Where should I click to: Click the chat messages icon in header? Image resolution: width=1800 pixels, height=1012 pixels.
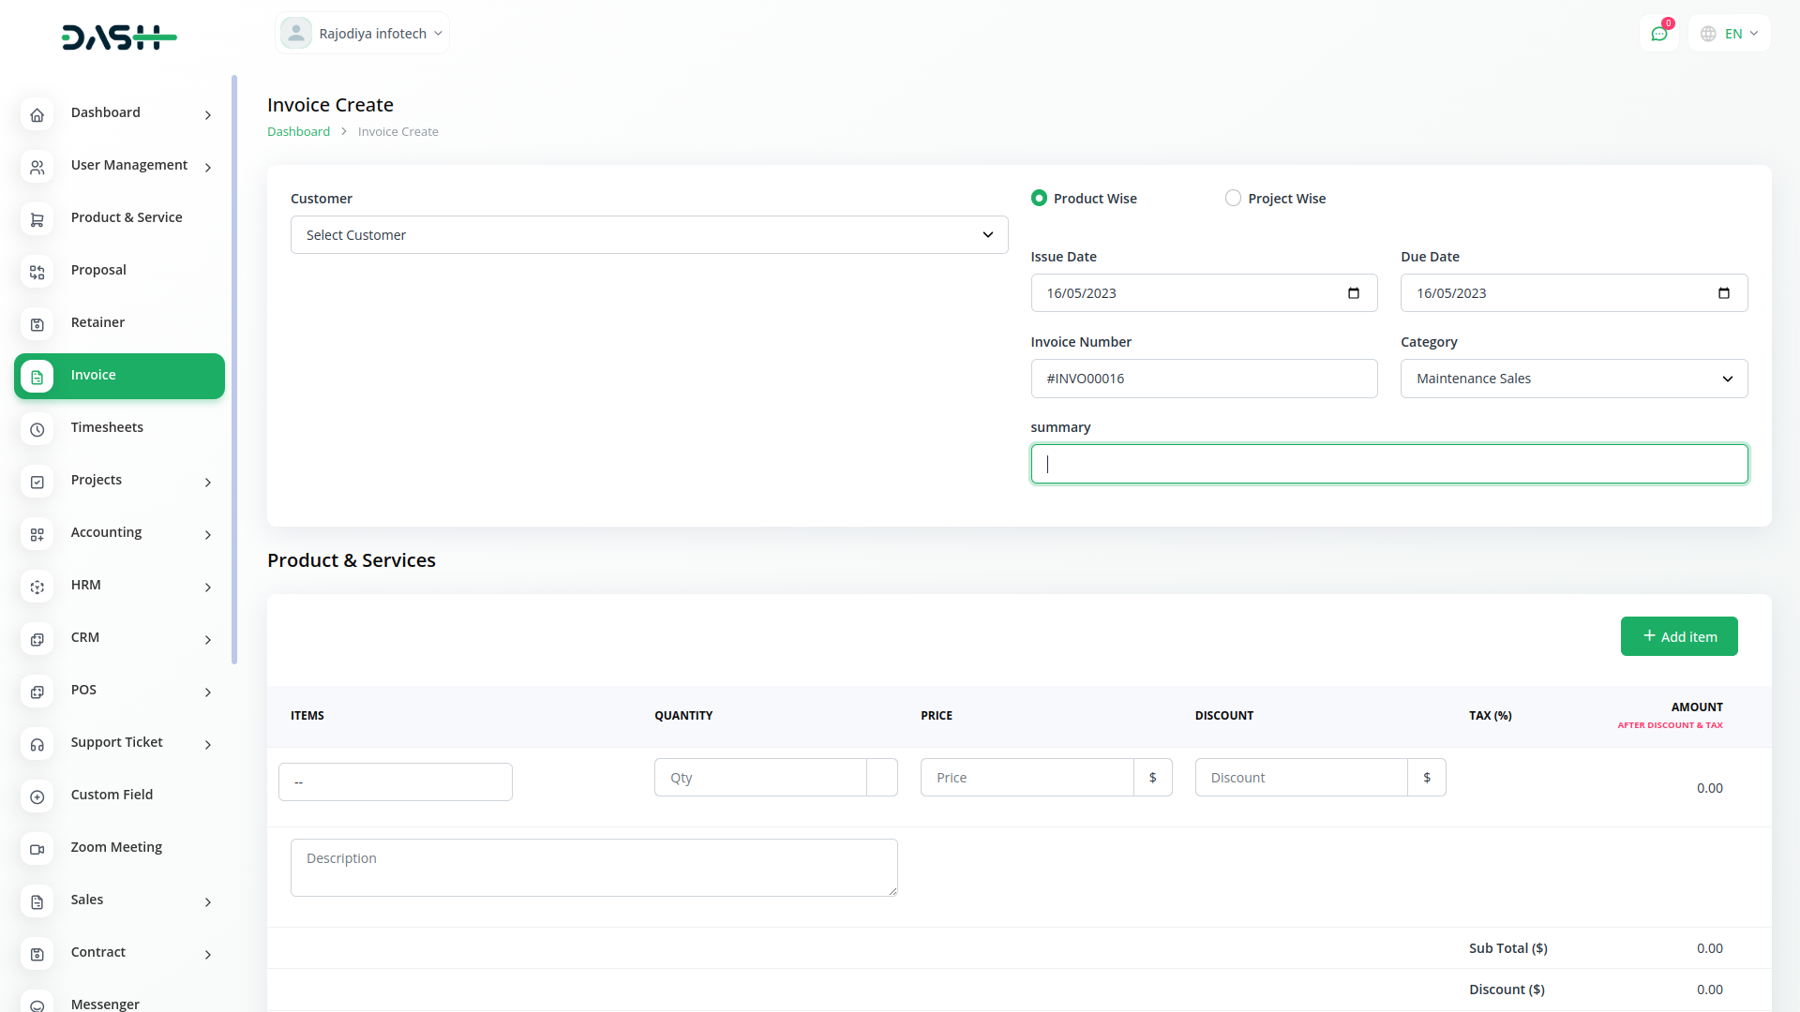click(x=1658, y=34)
